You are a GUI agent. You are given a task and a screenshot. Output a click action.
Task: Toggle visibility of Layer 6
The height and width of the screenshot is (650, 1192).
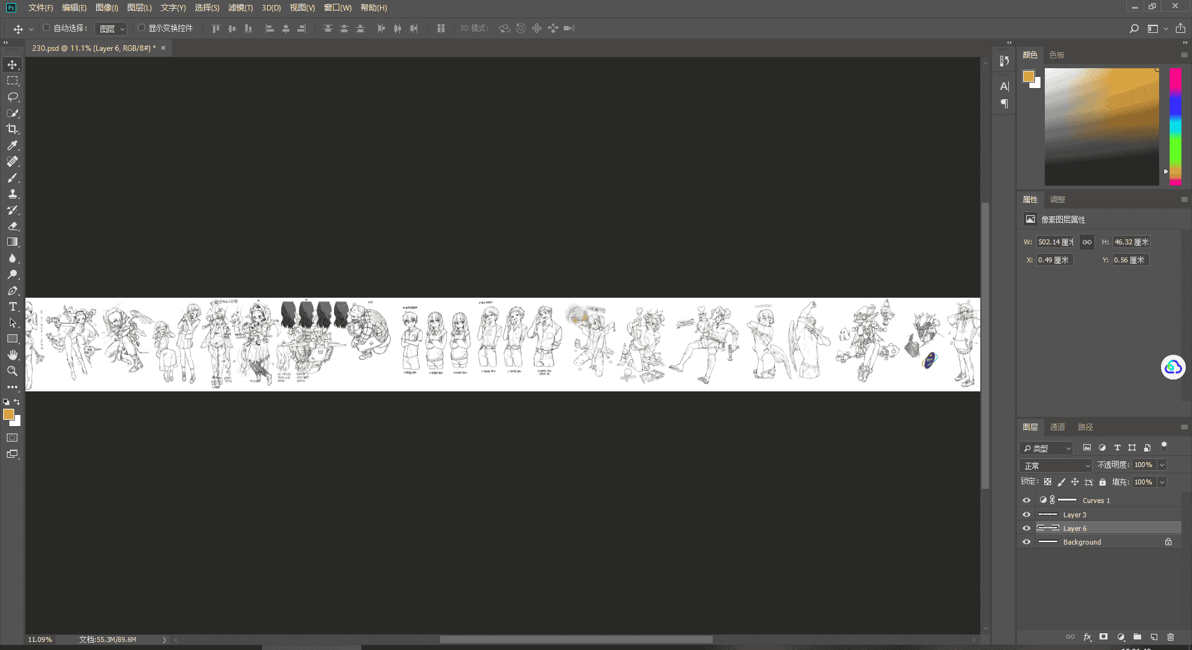point(1026,528)
